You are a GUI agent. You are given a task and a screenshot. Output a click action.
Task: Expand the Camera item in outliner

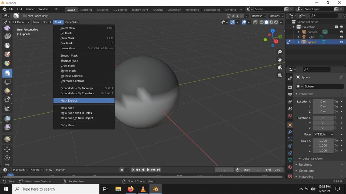(x=299, y=32)
